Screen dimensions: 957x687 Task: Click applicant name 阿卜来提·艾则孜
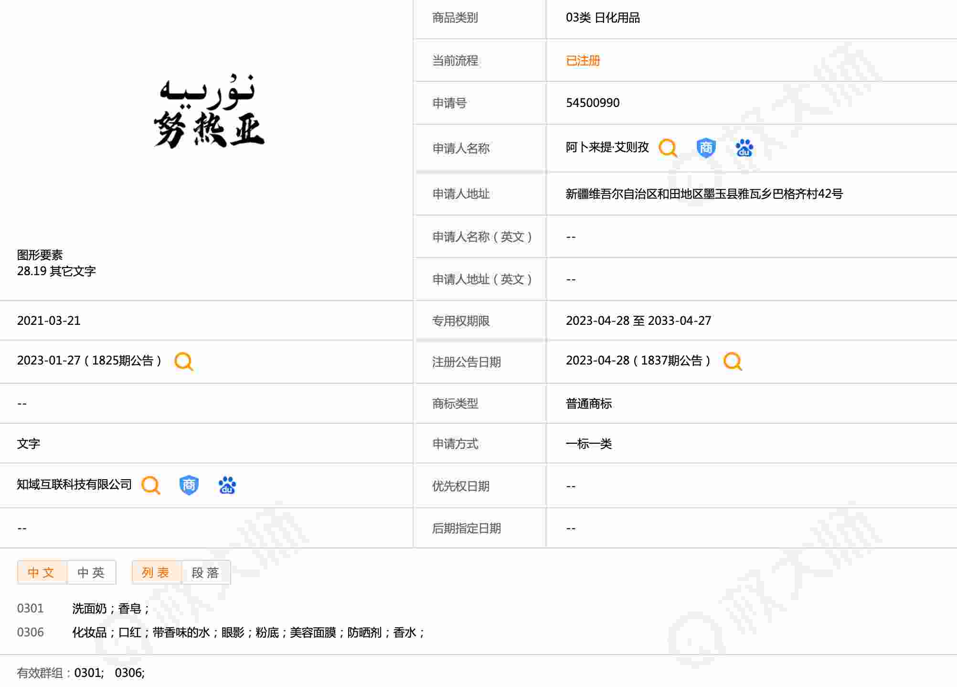click(x=607, y=147)
